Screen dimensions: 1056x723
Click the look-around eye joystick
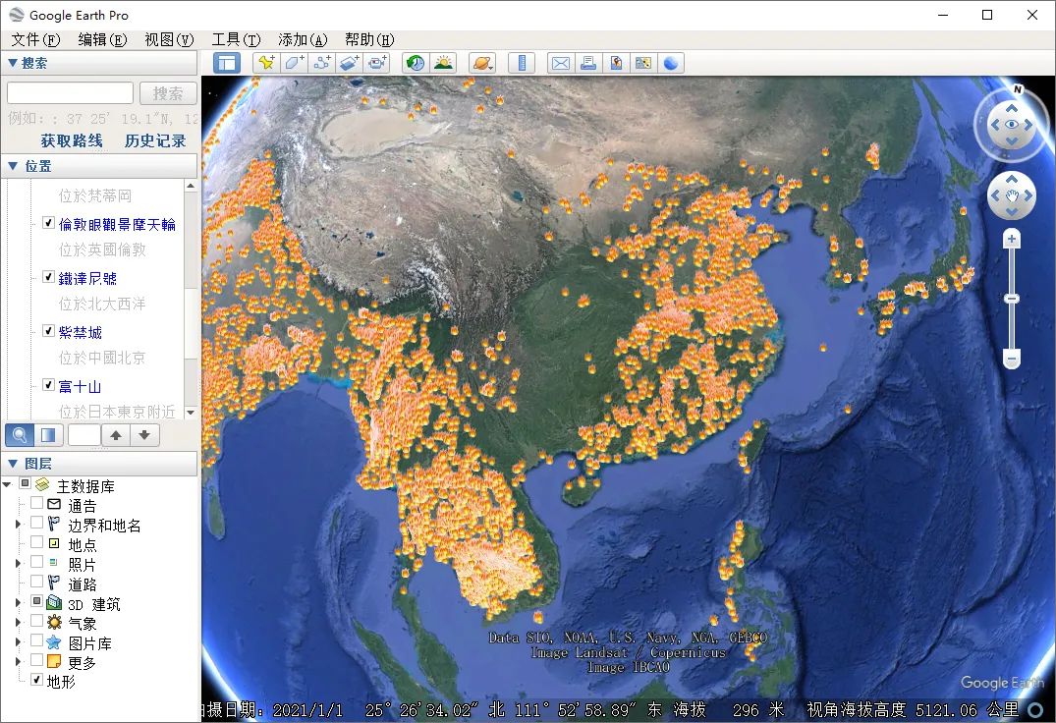click(1012, 125)
